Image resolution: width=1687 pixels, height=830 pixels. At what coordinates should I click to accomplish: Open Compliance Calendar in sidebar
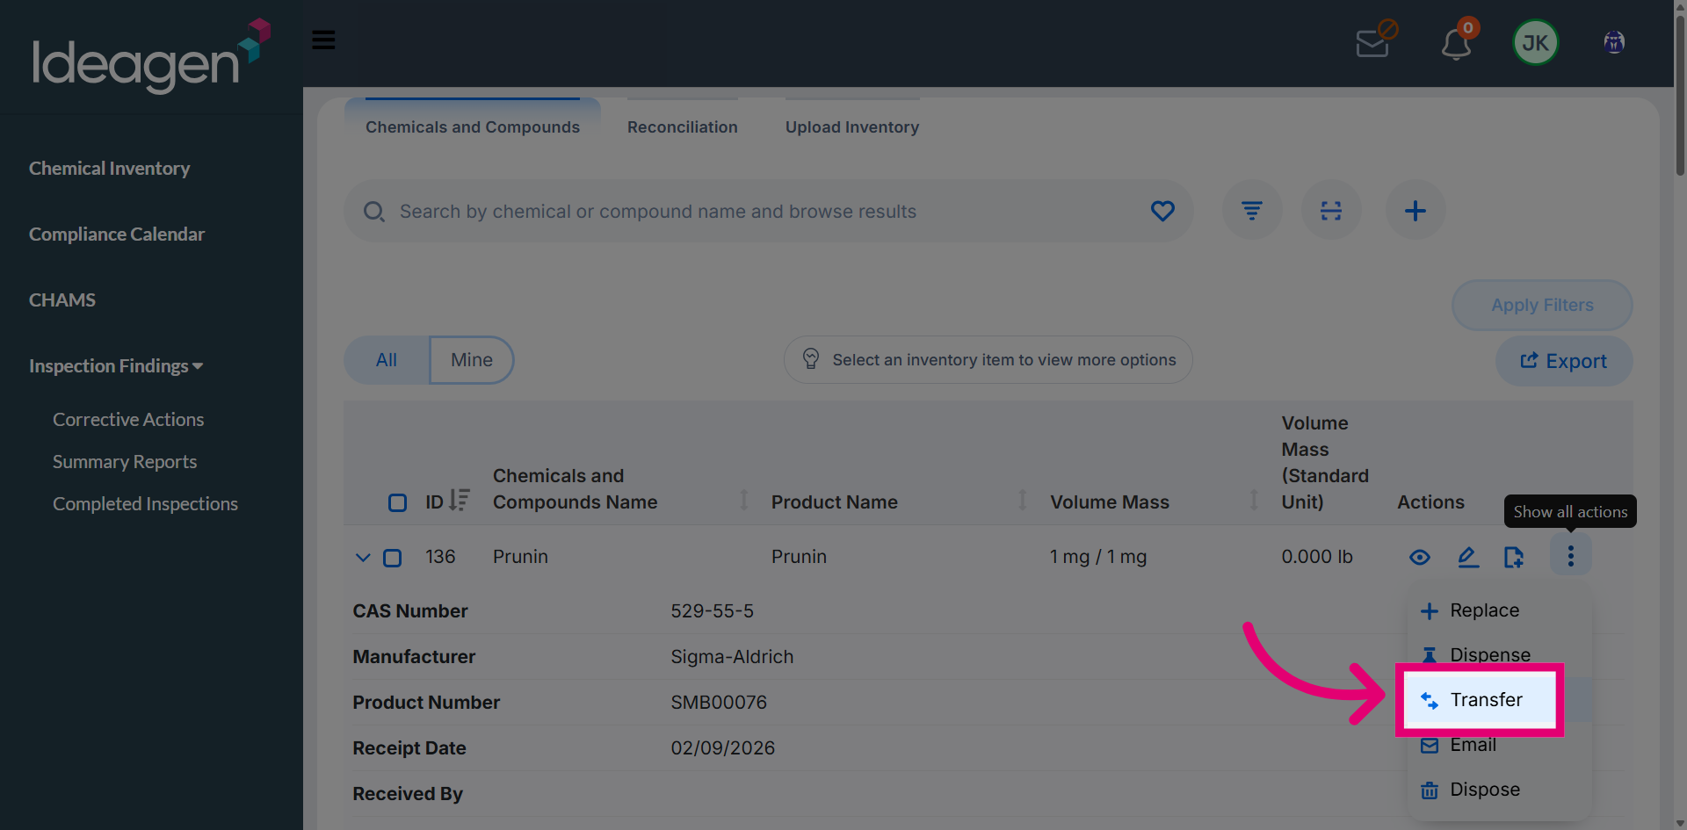pos(117,234)
